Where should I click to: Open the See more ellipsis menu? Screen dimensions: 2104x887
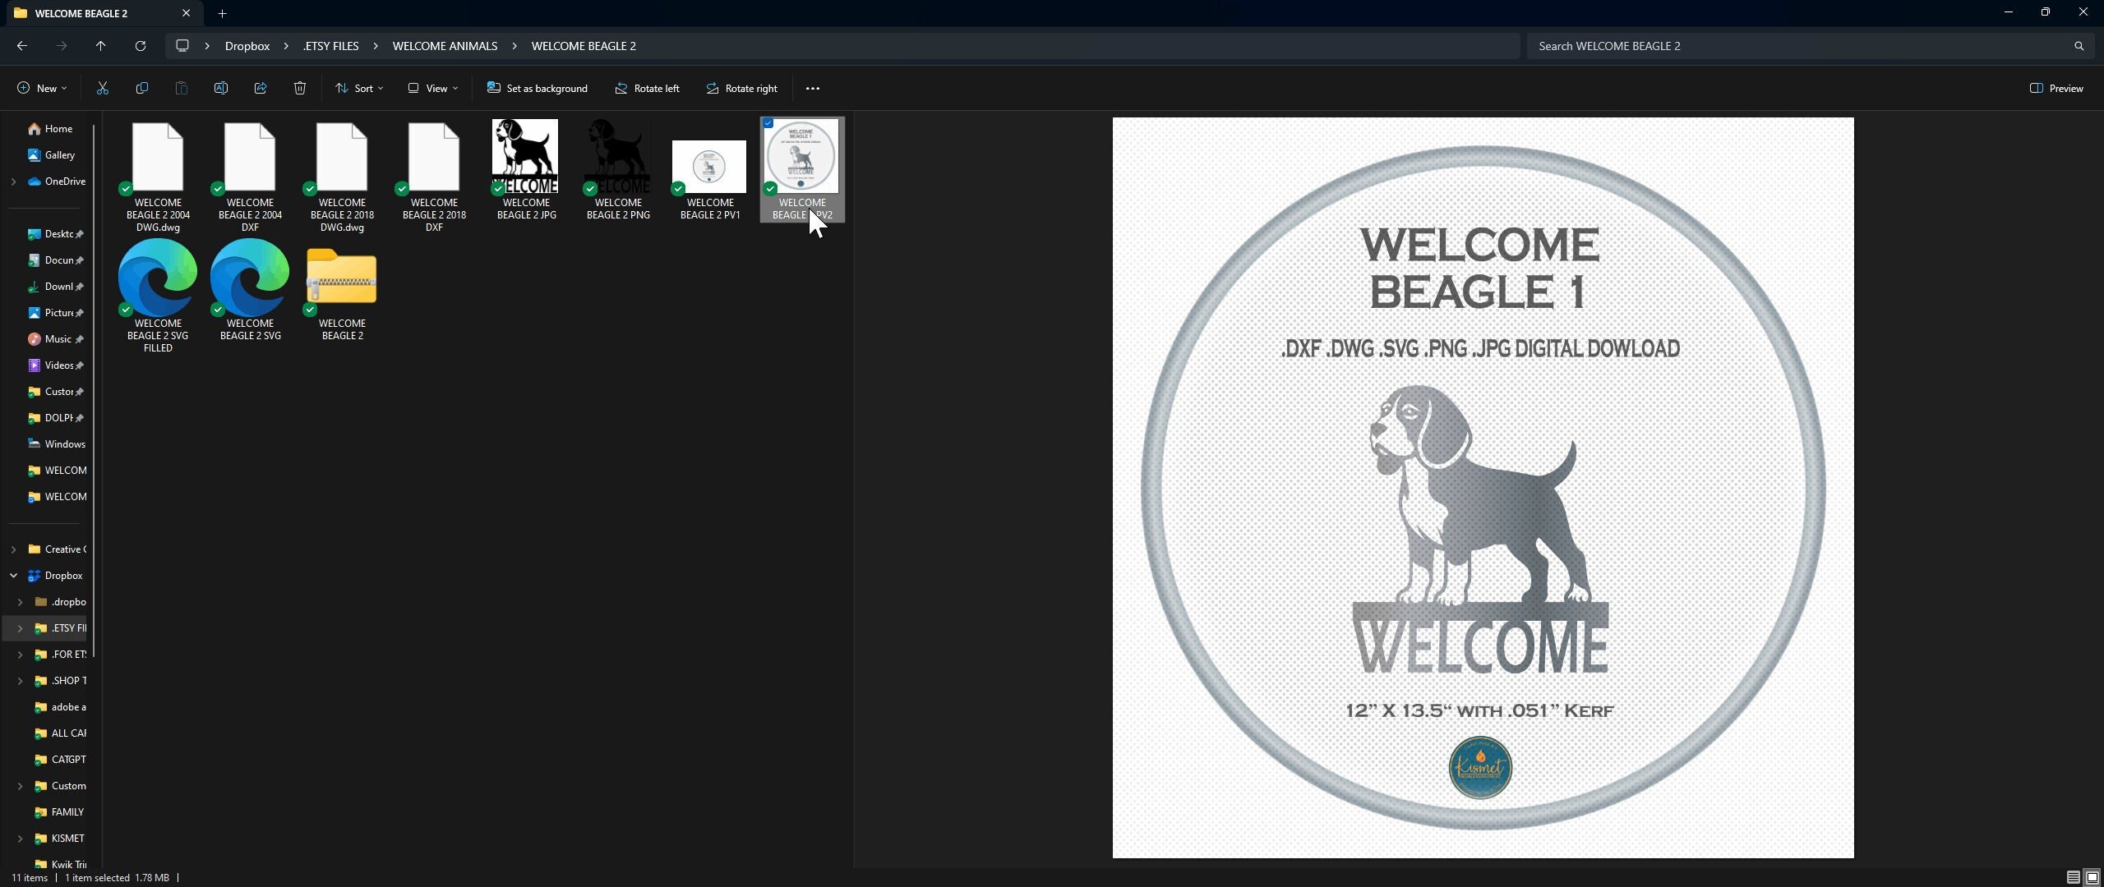(812, 88)
